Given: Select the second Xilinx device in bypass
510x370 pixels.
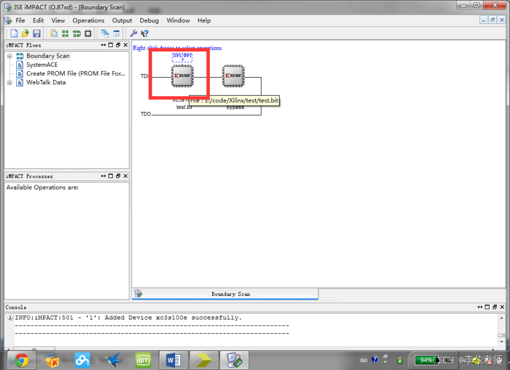Looking at the screenshot, I should tap(233, 76).
